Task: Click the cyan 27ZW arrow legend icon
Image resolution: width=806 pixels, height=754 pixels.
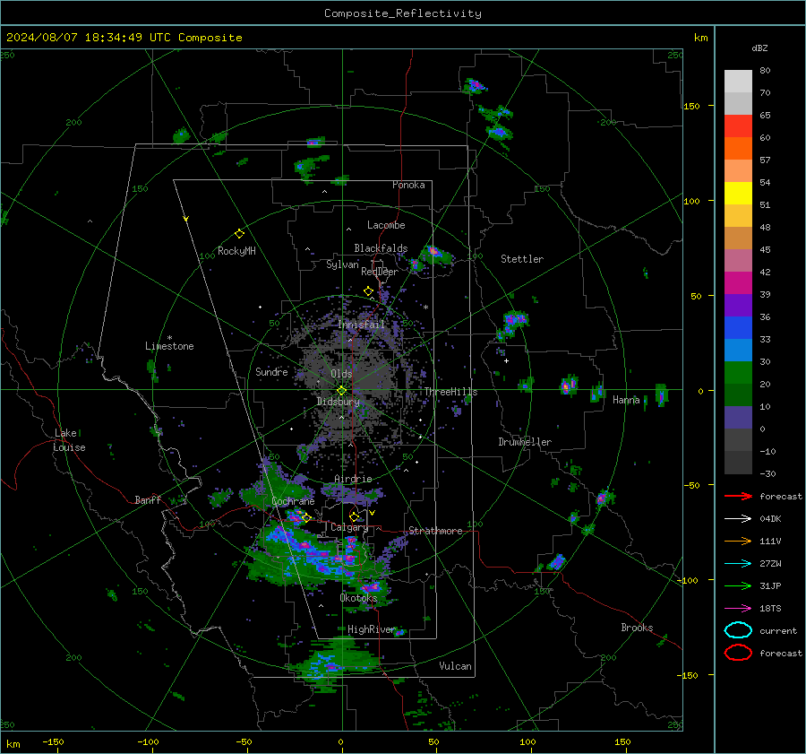Action: (738, 564)
